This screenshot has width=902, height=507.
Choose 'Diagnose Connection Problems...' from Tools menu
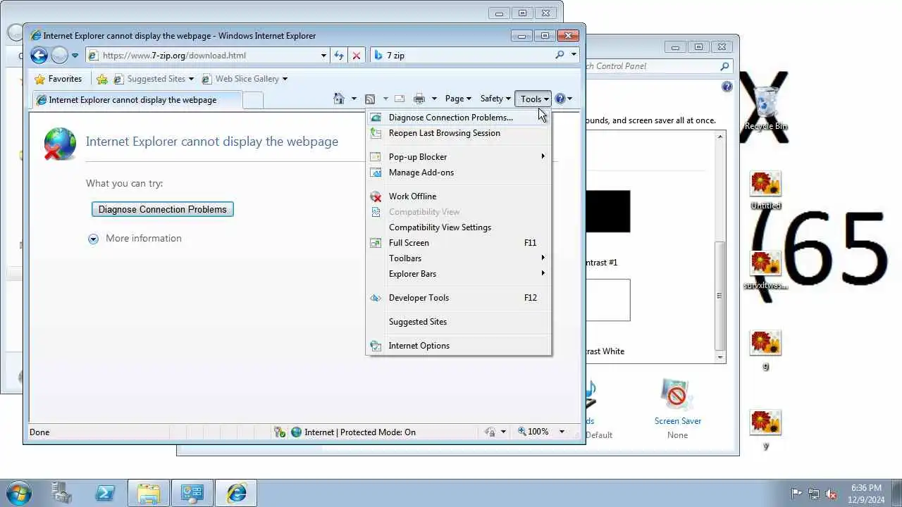point(459,118)
